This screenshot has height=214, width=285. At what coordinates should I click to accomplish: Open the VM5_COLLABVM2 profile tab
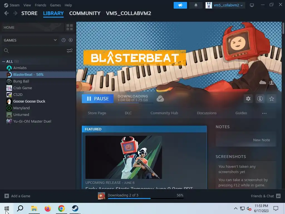point(129,13)
